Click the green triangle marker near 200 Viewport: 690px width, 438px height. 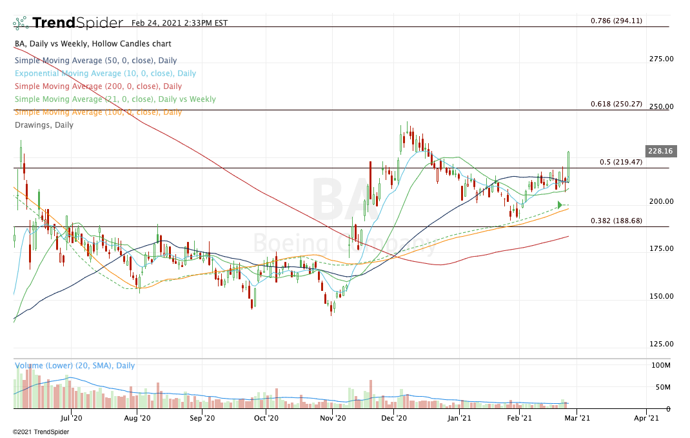pos(560,204)
